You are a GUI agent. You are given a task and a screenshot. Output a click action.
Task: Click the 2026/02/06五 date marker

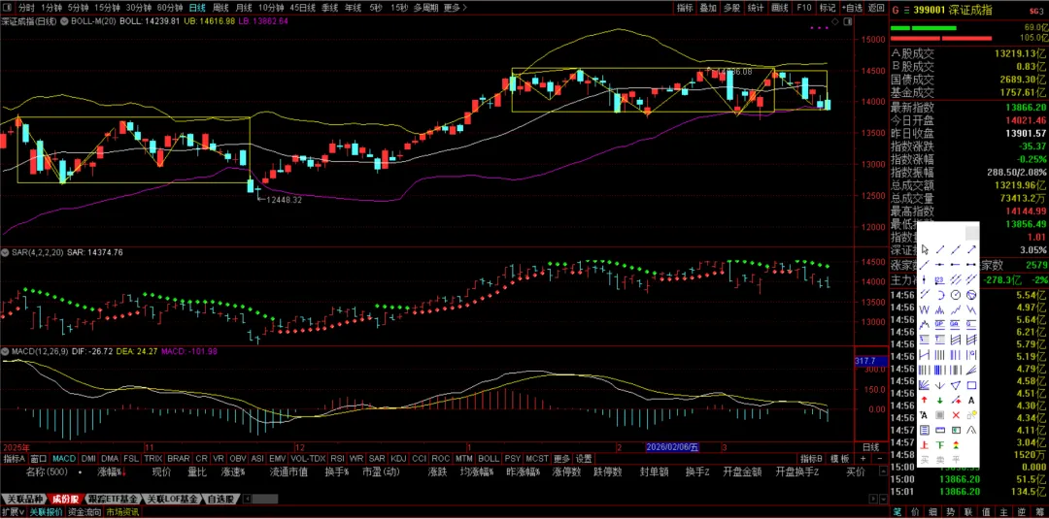[x=673, y=447]
